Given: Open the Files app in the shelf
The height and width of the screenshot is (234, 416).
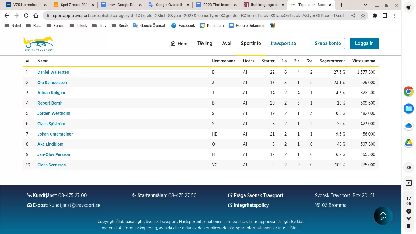Looking at the screenshot, I should click(408, 108).
